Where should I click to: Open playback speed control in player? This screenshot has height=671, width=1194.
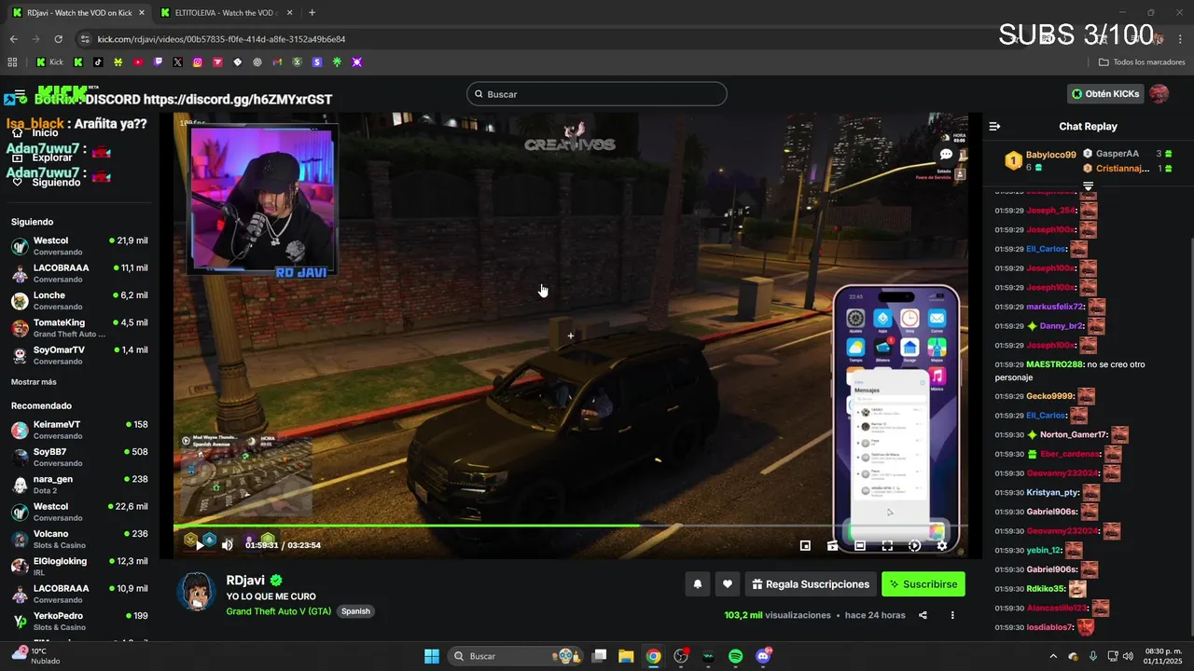click(914, 546)
